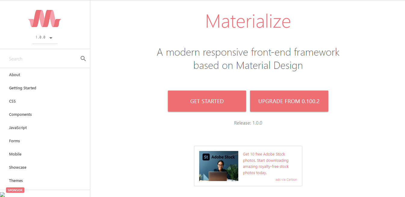Click the search magnifier icon
The width and height of the screenshot is (405, 197).
coord(83,59)
